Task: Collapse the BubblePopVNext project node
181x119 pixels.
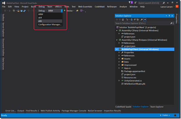Action: tap(117, 49)
